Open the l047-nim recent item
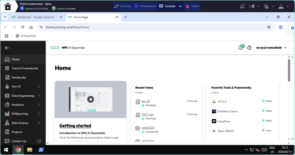The image size is (295, 155). [147, 115]
